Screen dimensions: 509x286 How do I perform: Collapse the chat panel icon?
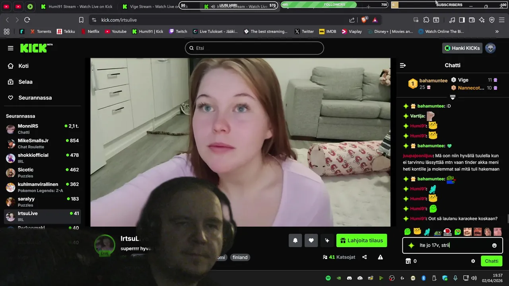pos(403,65)
